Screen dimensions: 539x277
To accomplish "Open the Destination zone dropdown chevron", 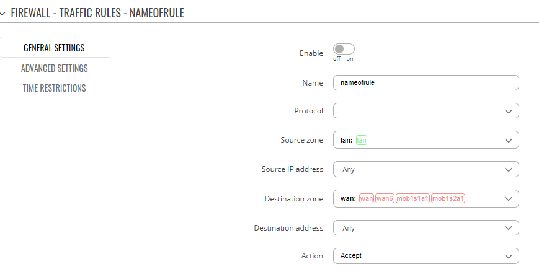I will click(509, 199).
